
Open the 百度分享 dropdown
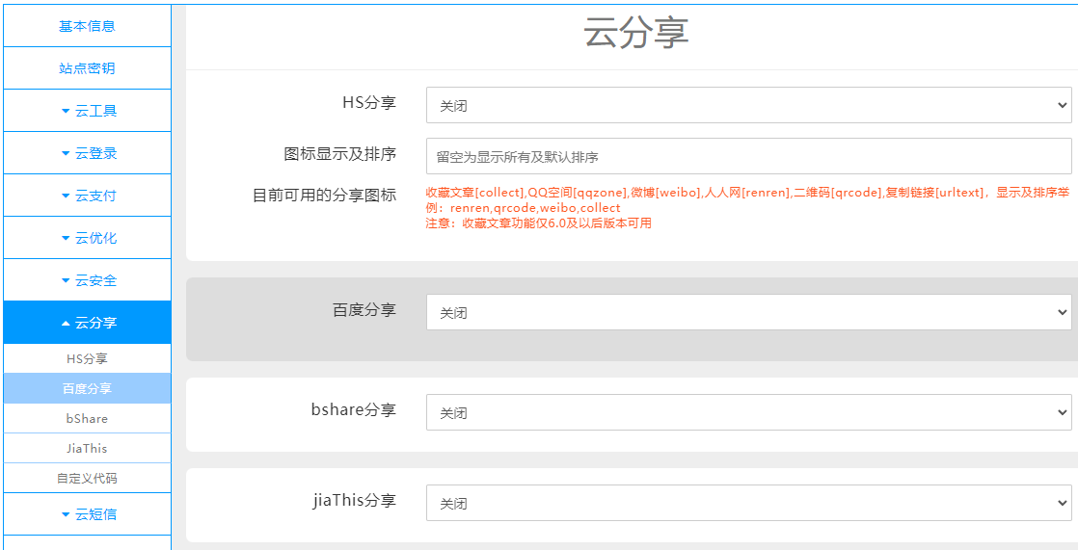748,312
